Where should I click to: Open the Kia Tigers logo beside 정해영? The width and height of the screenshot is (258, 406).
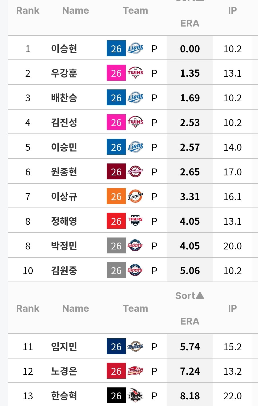point(135,221)
